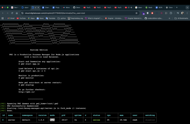Click the highlighted fork mode cell
The width and height of the screenshot is (190, 124).
[x=52, y=120]
